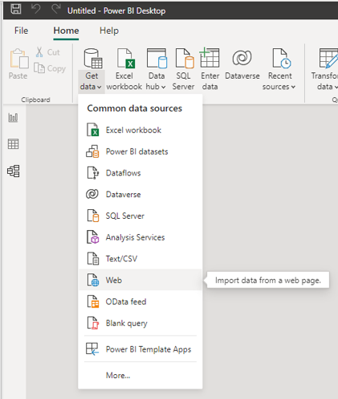The width and height of the screenshot is (338, 399).
Task: Click SQL Server ribbon icon
Action: (185, 59)
